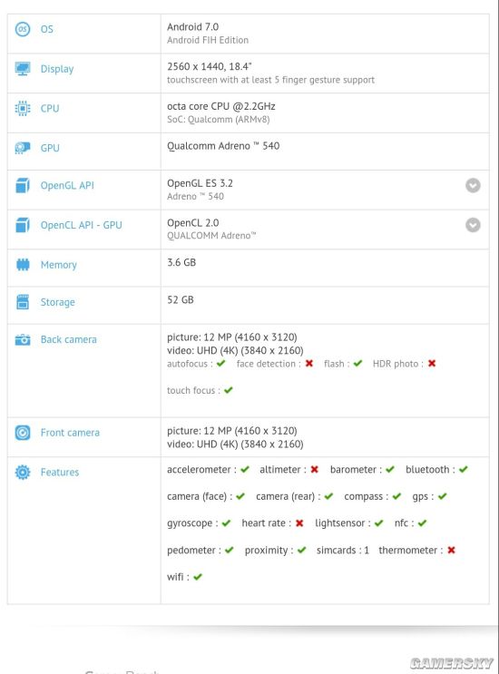This screenshot has height=674, width=499.
Task: Click the OpenCL API - GPU label
Action: tap(82, 225)
